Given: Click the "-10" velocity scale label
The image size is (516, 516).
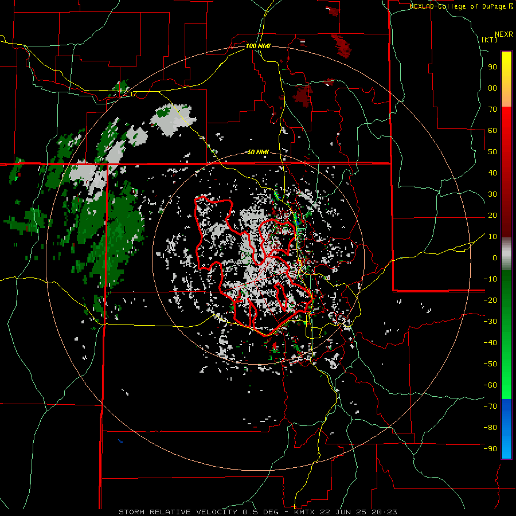Looking at the screenshot, I should pyautogui.click(x=490, y=279).
